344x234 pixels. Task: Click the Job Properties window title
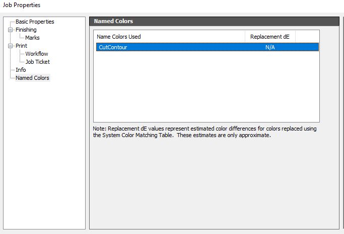pyautogui.click(x=22, y=5)
